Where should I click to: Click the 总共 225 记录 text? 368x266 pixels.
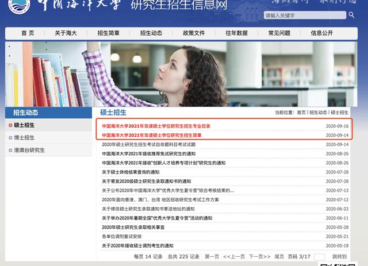click(x=183, y=257)
